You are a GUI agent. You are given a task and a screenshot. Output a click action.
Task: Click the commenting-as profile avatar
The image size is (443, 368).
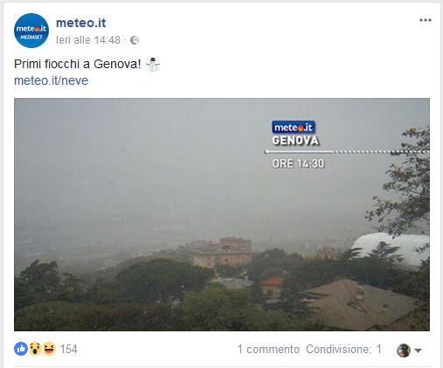click(404, 351)
